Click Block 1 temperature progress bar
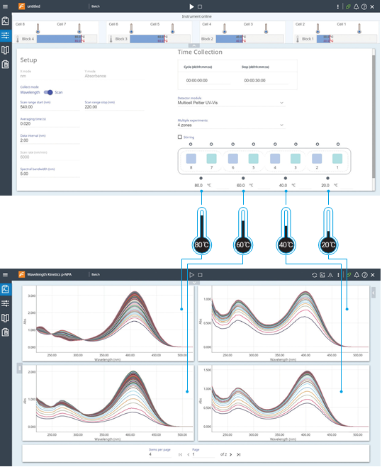 [x=347, y=39]
